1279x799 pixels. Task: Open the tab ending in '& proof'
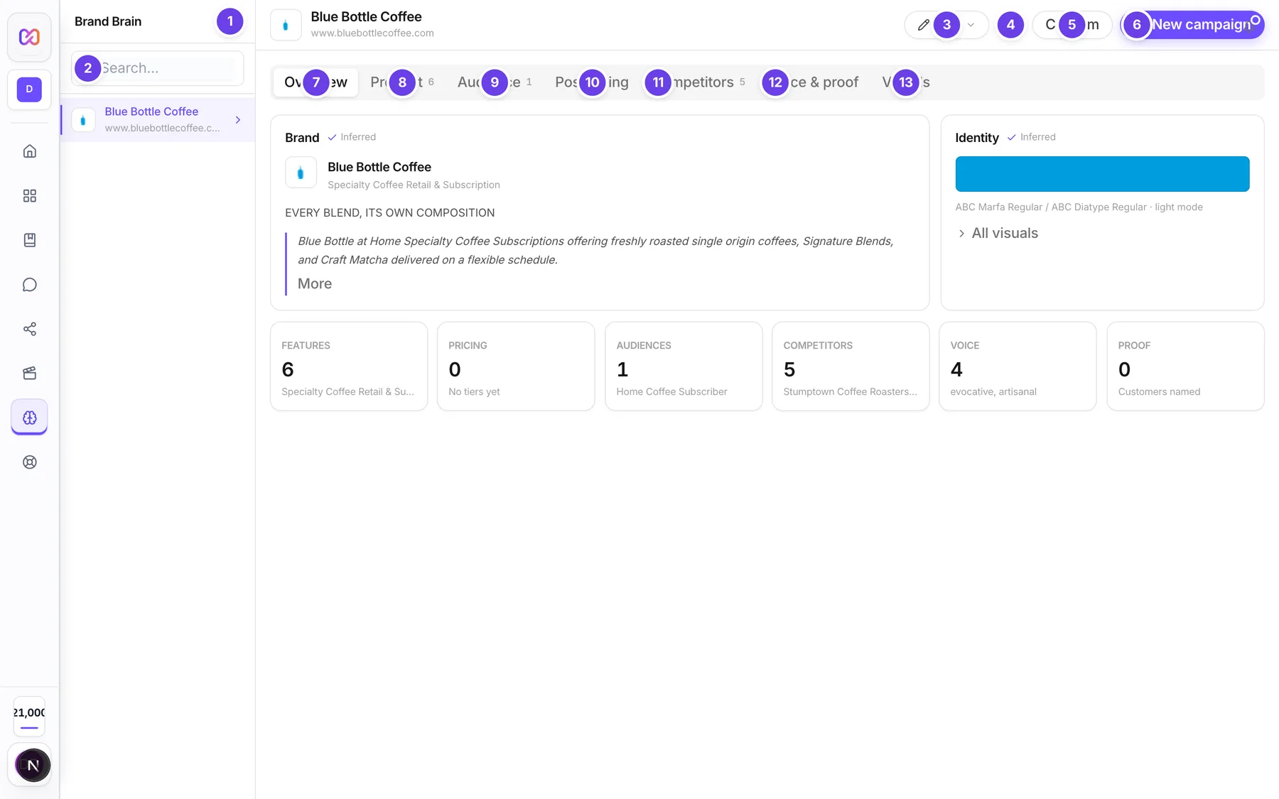pos(811,82)
